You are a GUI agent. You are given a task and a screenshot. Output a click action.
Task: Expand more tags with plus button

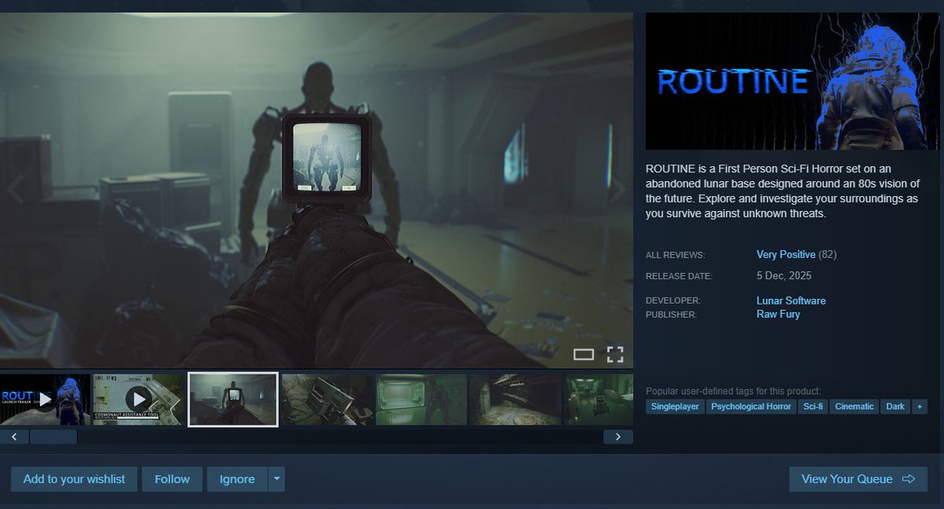(x=920, y=407)
